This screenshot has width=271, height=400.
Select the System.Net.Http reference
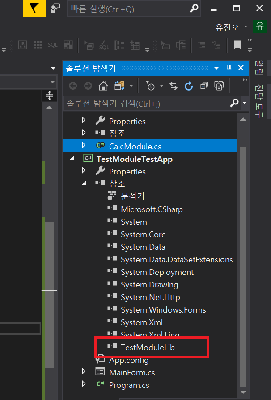coord(150,297)
